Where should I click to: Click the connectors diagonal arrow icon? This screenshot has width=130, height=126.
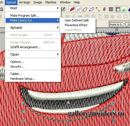[98, 9]
